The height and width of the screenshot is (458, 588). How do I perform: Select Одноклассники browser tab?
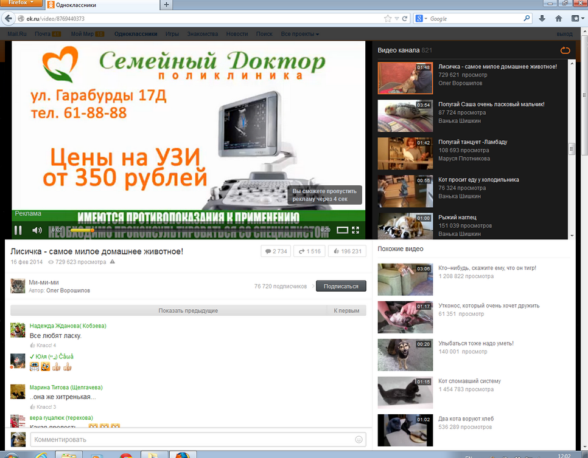pyautogui.click(x=101, y=5)
